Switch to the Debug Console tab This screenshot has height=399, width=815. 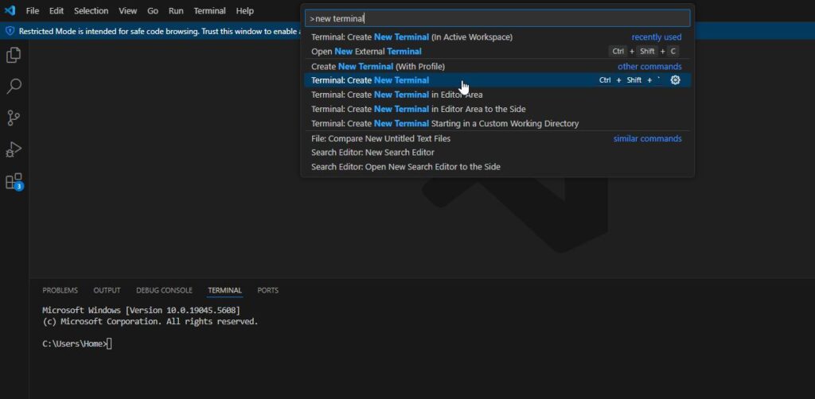coord(164,291)
